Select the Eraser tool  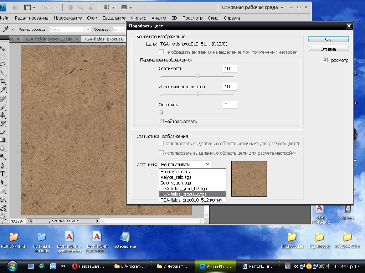[3, 132]
